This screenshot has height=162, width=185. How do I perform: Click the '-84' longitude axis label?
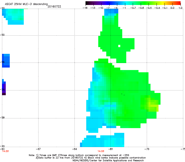click(74, 149)
